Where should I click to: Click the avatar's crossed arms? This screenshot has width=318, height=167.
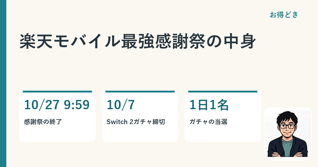click(x=288, y=155)
